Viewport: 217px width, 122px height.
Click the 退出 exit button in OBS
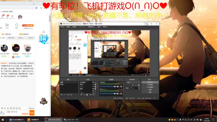pos(150,92)
